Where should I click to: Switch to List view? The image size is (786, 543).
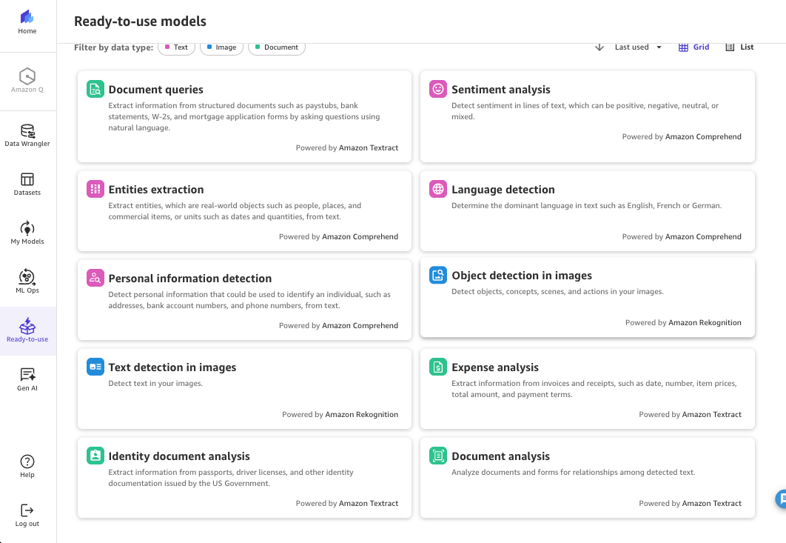click(739, 47)
